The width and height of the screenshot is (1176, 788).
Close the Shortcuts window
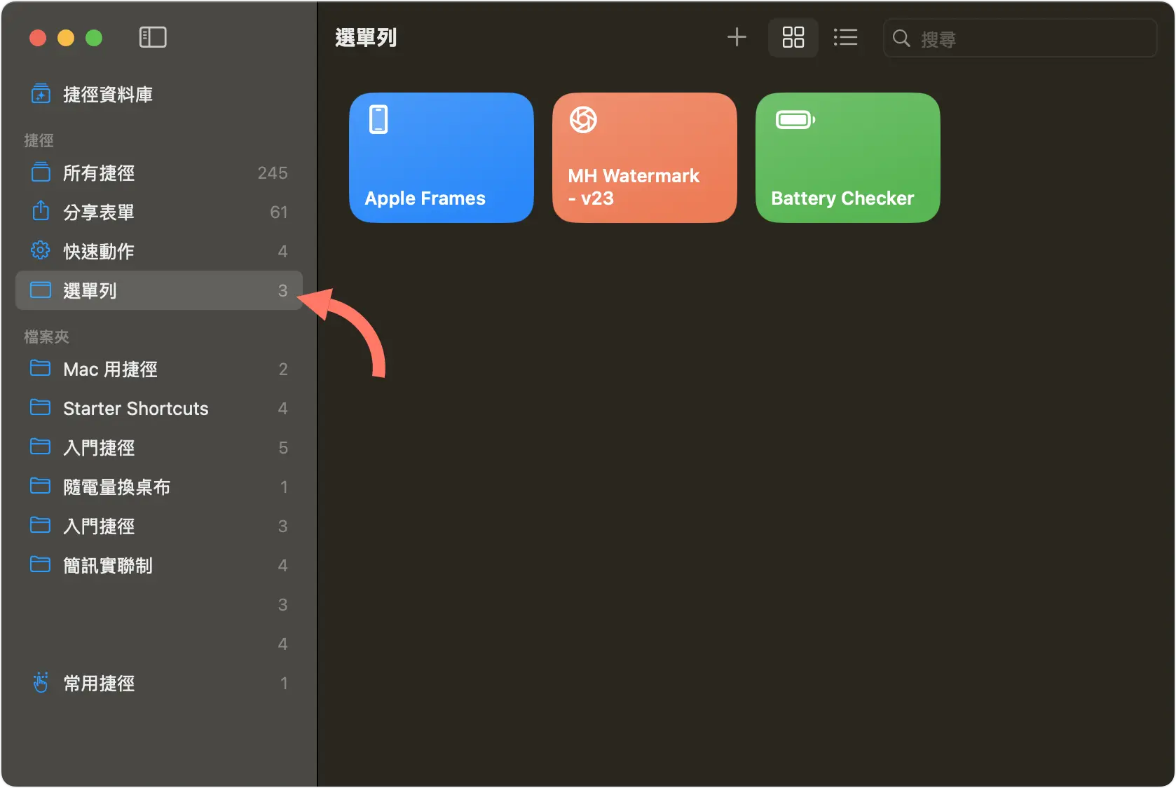coord(38,38)
